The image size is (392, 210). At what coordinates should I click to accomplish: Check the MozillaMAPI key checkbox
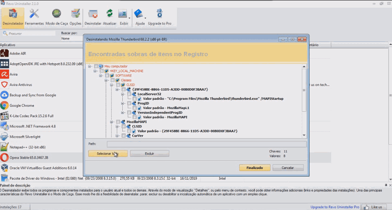(x=118, y=122)
